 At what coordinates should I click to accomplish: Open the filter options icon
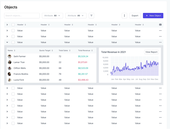91,15
